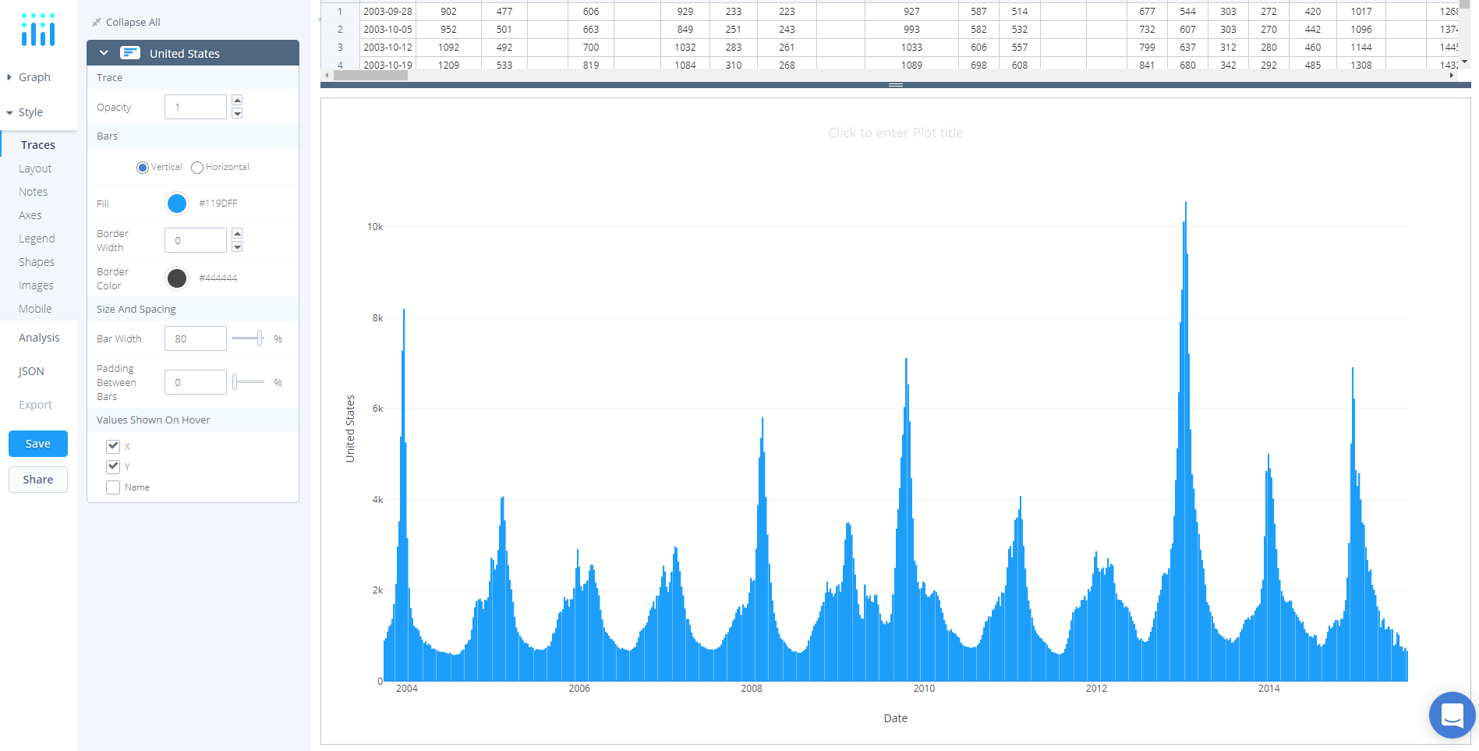Click Collapse All link
The height and width of the screenshot is (751, 1479).
(133, 22)
